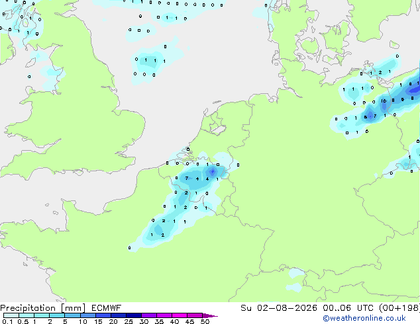Image resolution: width=420 pixels, height=324 pixels.
Task: Click legend label '0.1'
Action: [7, 321]
